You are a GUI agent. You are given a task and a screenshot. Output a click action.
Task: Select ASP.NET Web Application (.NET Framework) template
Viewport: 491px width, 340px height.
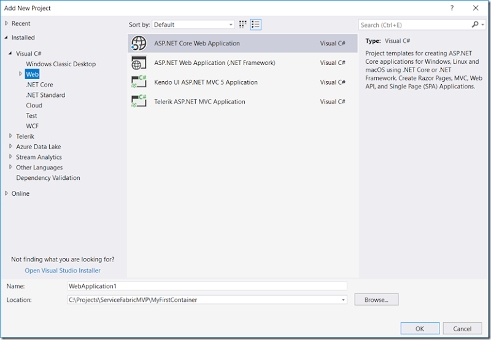click(x=242, y=63)
